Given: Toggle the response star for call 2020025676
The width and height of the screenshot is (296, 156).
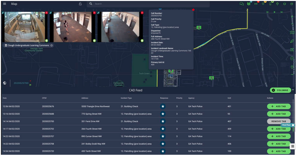Looking at the screenshot, I should 163,106.
